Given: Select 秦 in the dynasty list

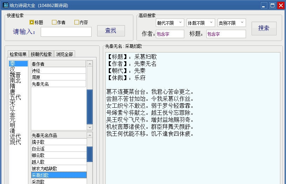Looking at the screenshot, I should (18, 64).
